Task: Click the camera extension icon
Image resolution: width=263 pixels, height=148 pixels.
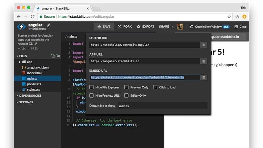Action: (237, 17)
